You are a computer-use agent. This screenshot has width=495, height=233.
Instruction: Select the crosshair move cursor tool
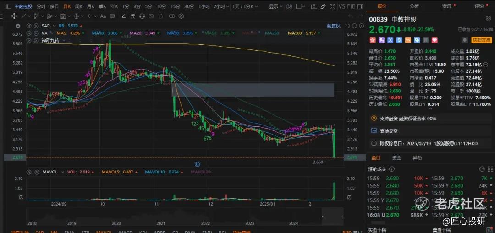(14, 16)
